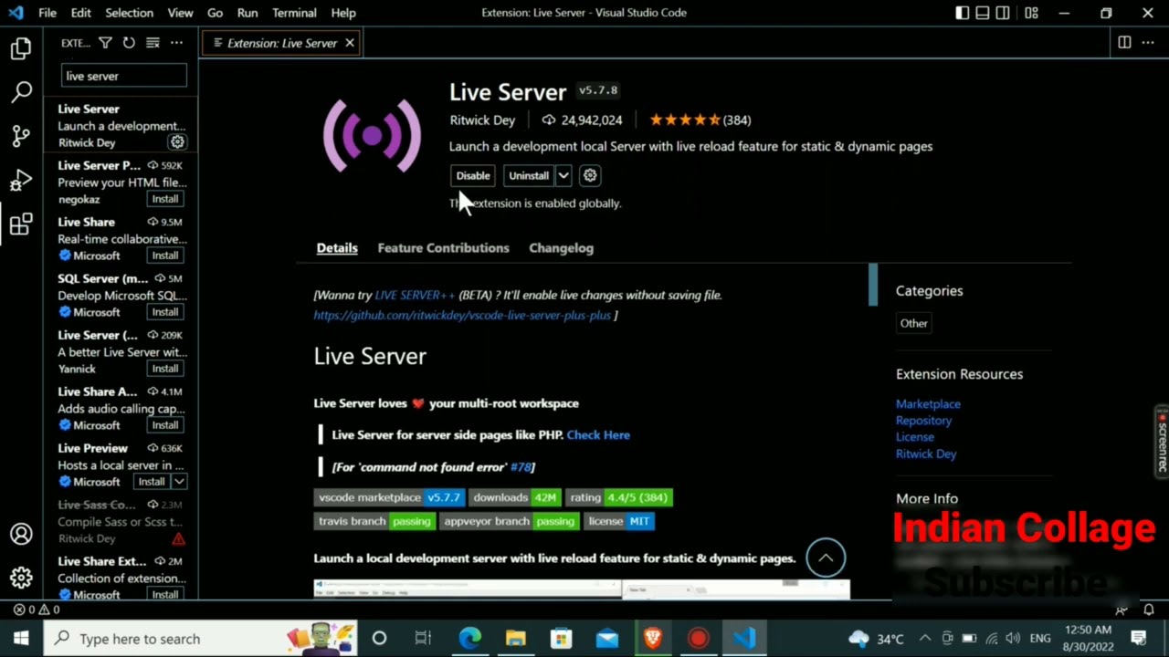The height and width of the screenshot is (657, 1169).
Task: Open the Marketplace resource link
Action: tap(928, 403)
